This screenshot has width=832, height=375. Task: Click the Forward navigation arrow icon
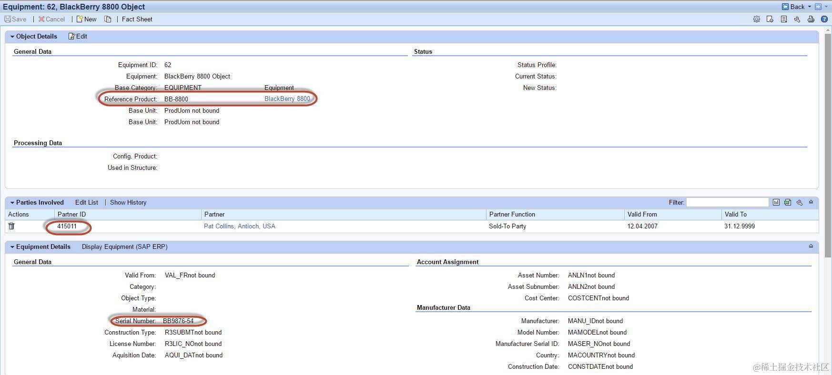[818, 7]
